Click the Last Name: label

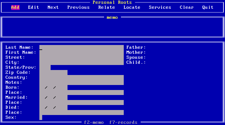coord(19,47)
